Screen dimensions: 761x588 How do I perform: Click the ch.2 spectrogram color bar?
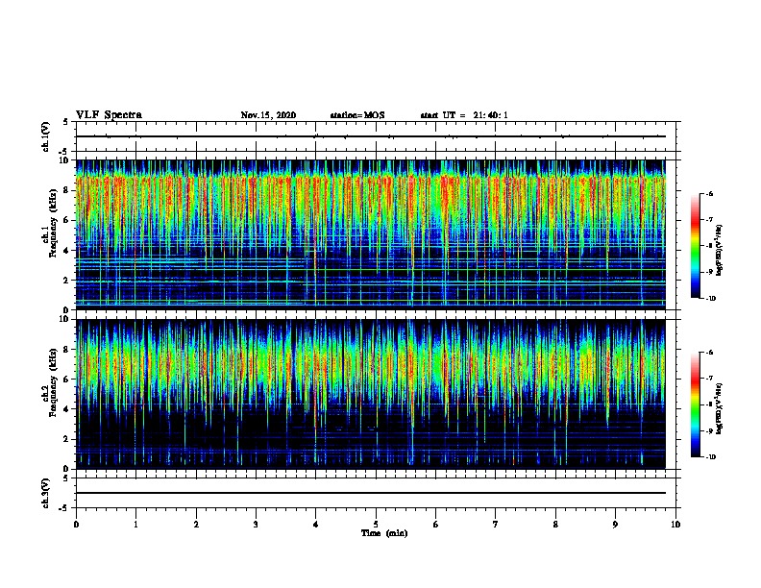[696, 404]
